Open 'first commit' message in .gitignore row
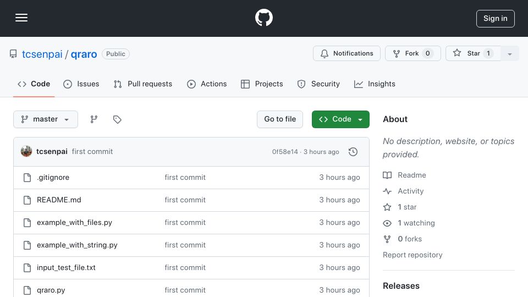 (x=185, y=178)
